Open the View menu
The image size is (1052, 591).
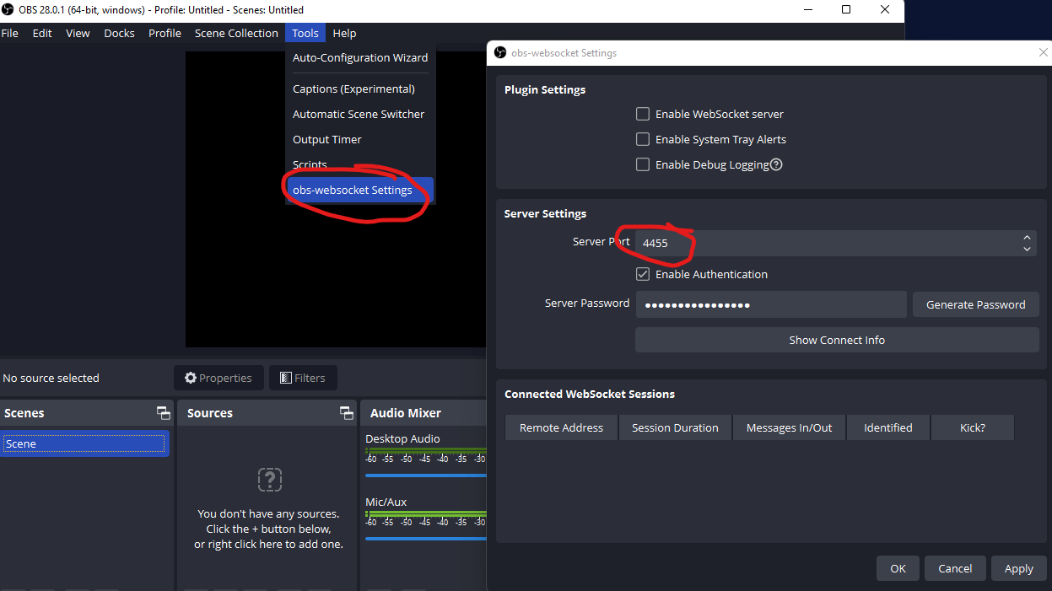point(78,33)
